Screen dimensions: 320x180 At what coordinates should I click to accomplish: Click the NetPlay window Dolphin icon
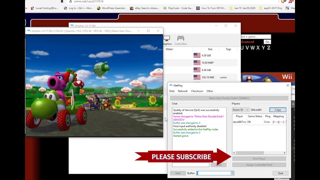tap(171, 85)
